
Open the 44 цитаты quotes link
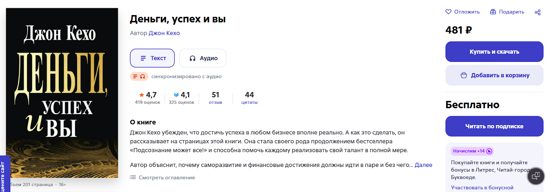pos(249,98)
